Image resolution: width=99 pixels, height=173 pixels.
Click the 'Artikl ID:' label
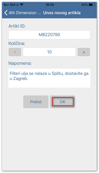click(17, 26)
